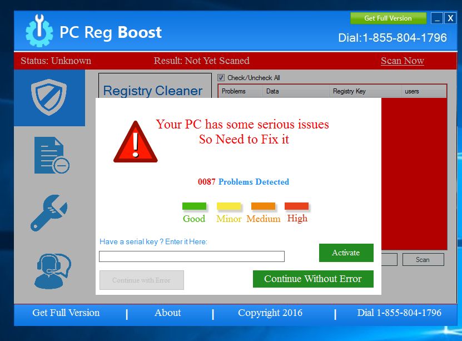Click the red High severity swatch
Screen dimensions: 462x341
(x=296, y=206)
